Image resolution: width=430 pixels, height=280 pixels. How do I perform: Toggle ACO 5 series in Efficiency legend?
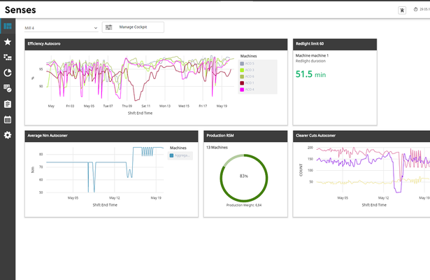tap(248, 64)
